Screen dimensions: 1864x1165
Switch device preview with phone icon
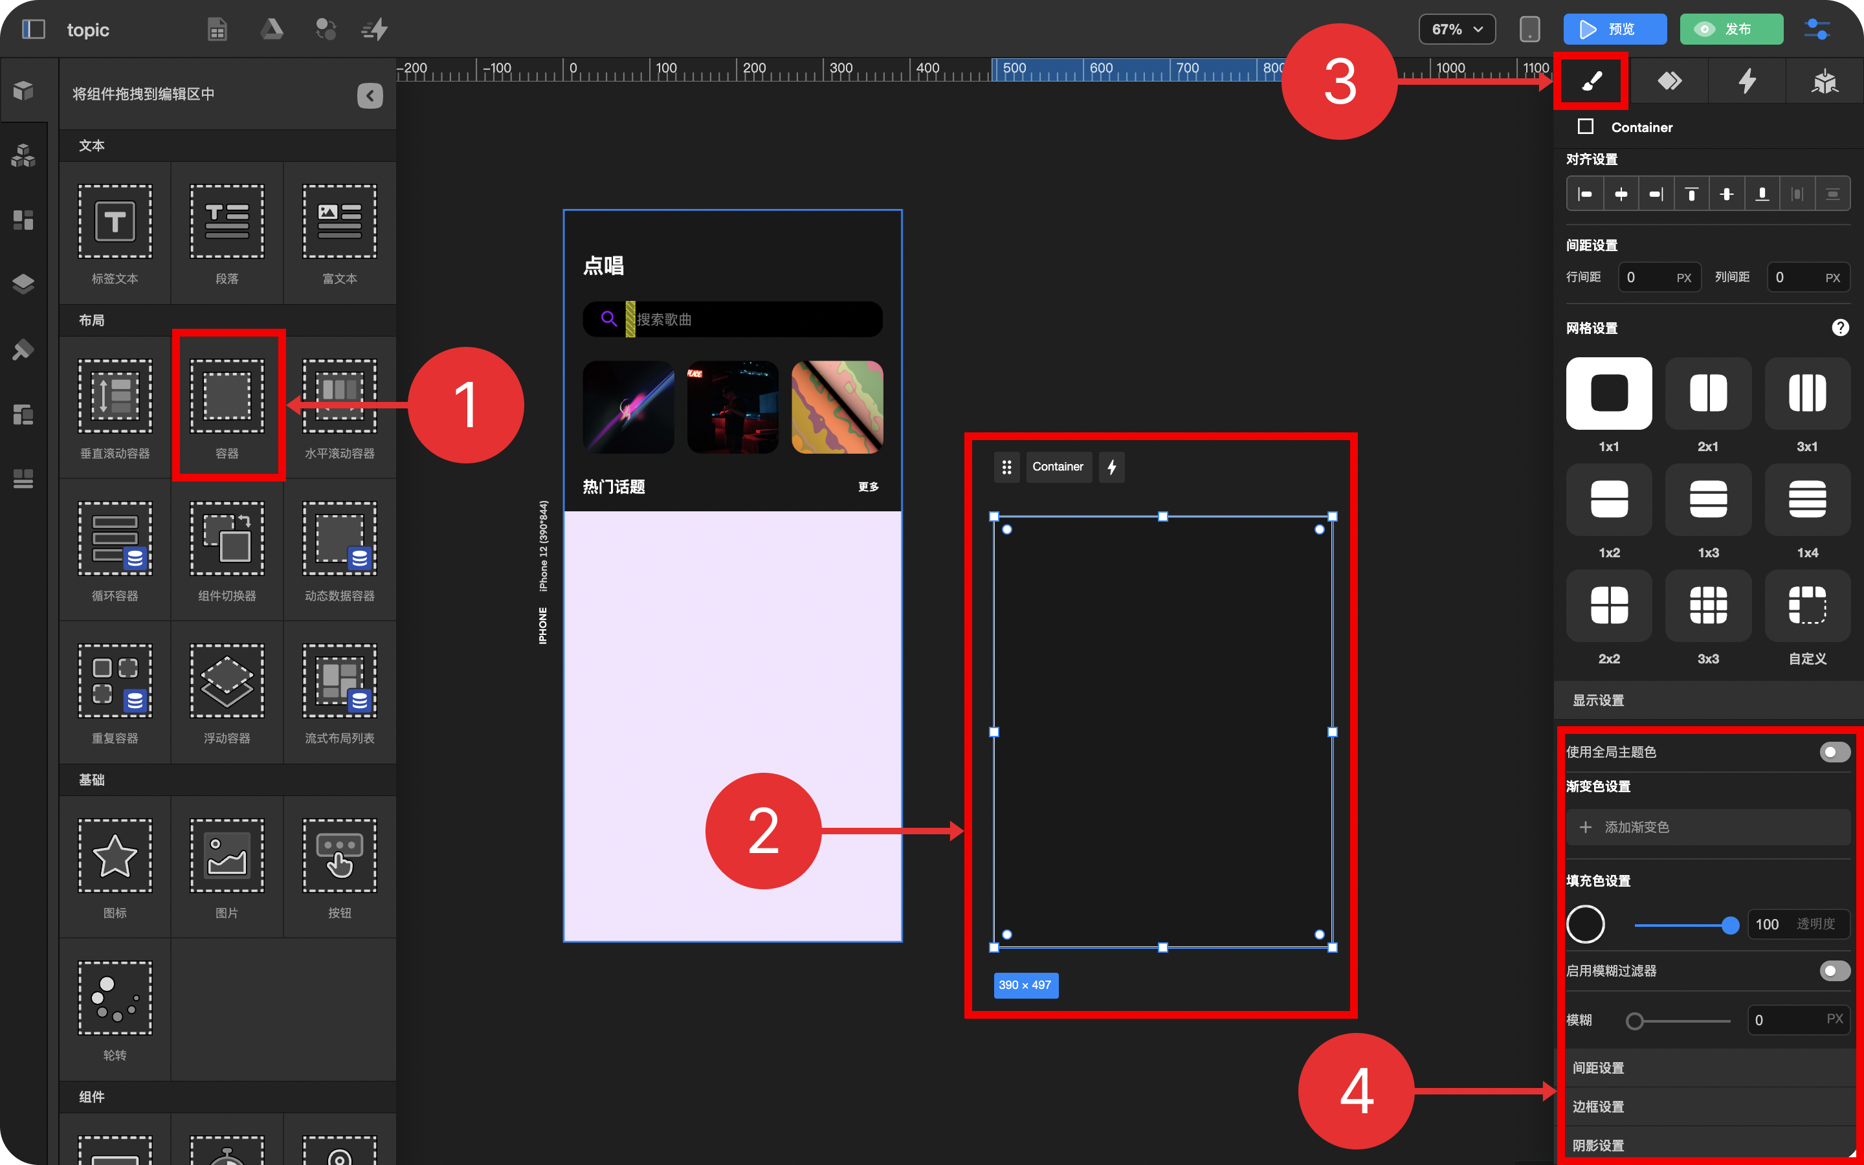point(1529,29)
